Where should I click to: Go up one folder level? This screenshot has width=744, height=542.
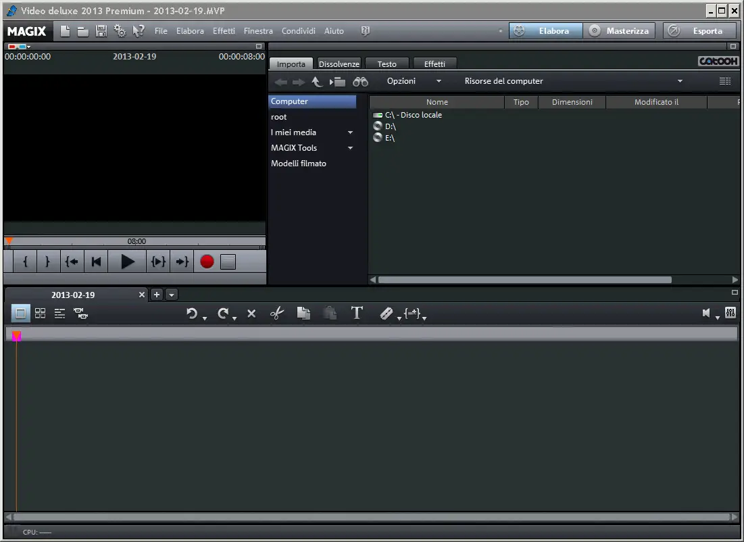tap(317, 82)
